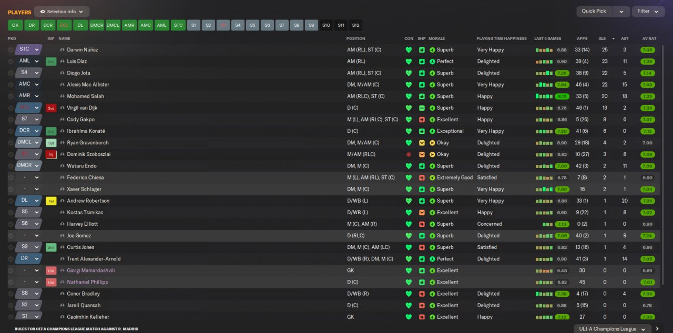The width and height of the screenshot is (673, 333).
Task: Click player info icon beside Mohamed Salah
Action: pos(63,96)
